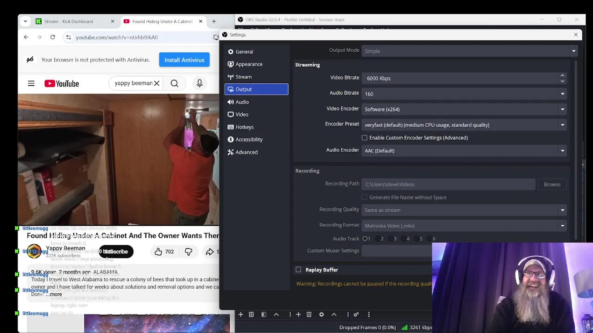Screen dimensions: 593x333
Task: Open the YouTube hamburger guide menu
Action: click(31, 84)
